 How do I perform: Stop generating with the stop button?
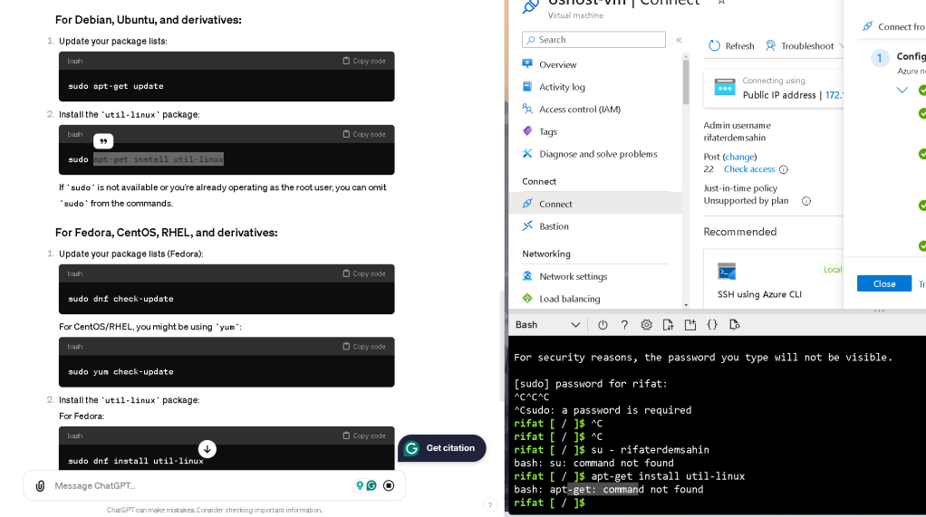389,485
